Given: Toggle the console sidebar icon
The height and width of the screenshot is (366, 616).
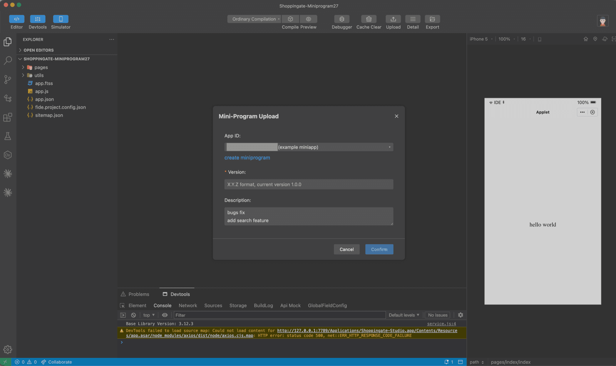Looking at the screenshot, I should pyautogui.click(x=123, y=315).
